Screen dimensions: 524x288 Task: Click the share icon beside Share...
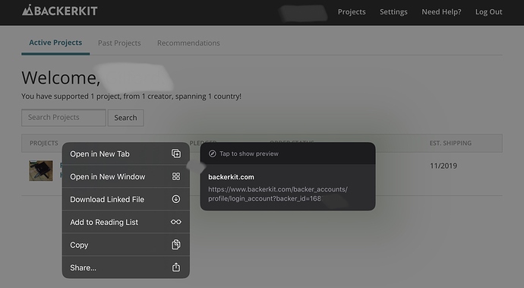[176, 267]
